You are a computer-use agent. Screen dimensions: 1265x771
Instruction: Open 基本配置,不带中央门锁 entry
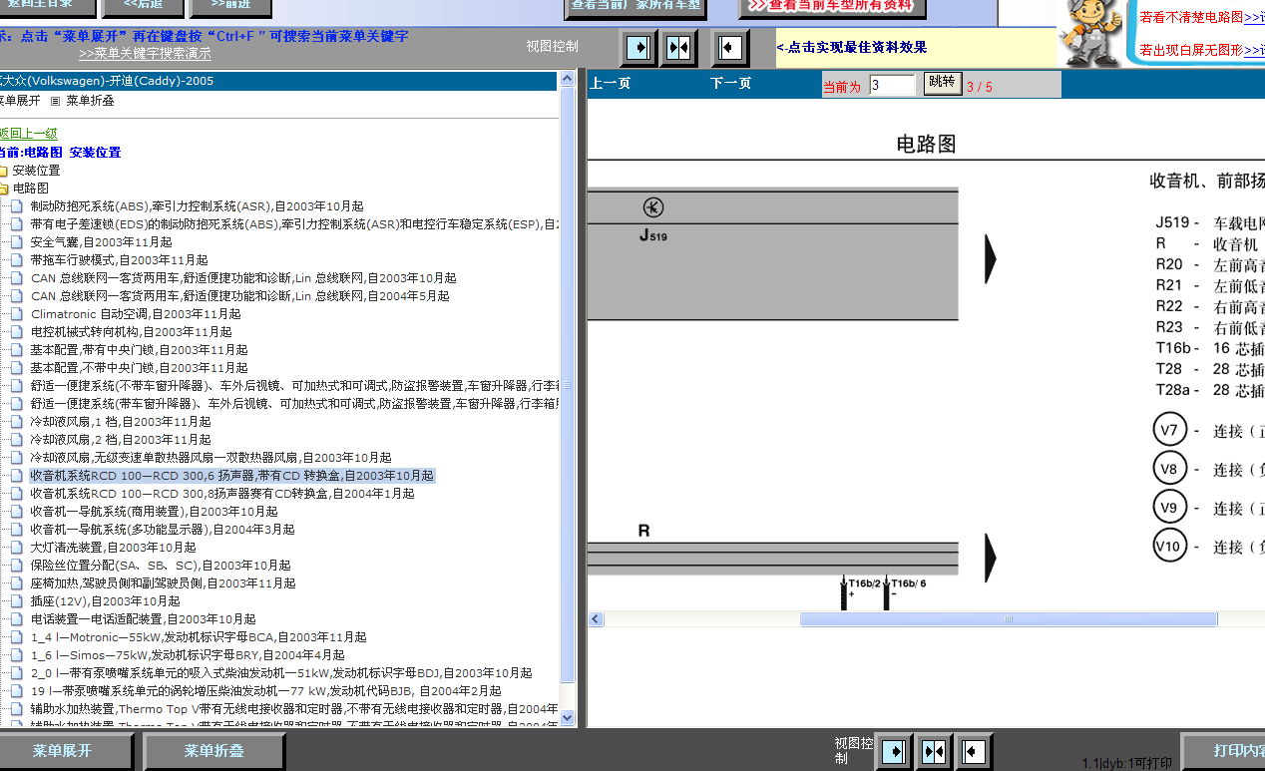tap(139, 368)
